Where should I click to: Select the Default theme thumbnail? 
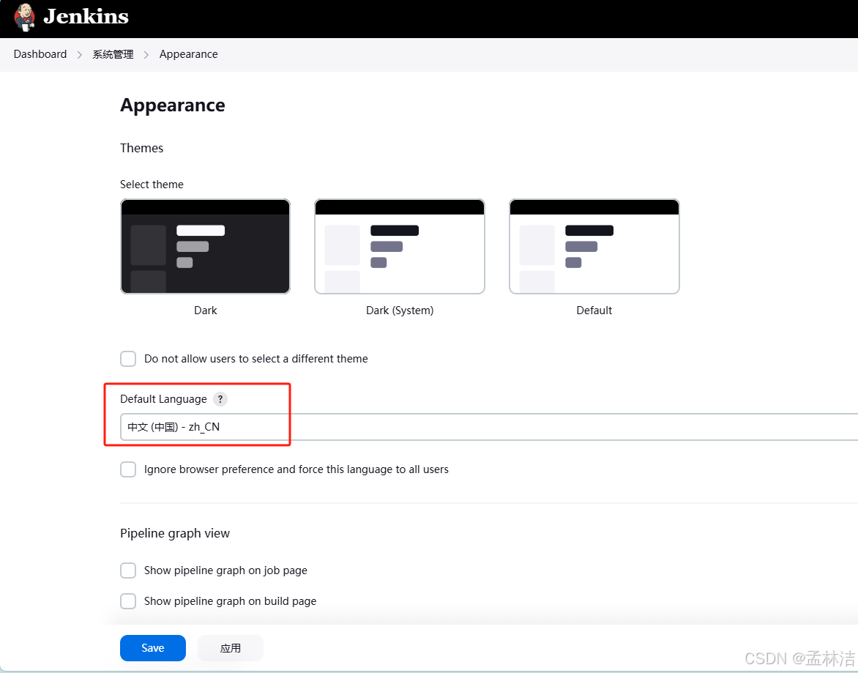[594, 246]
